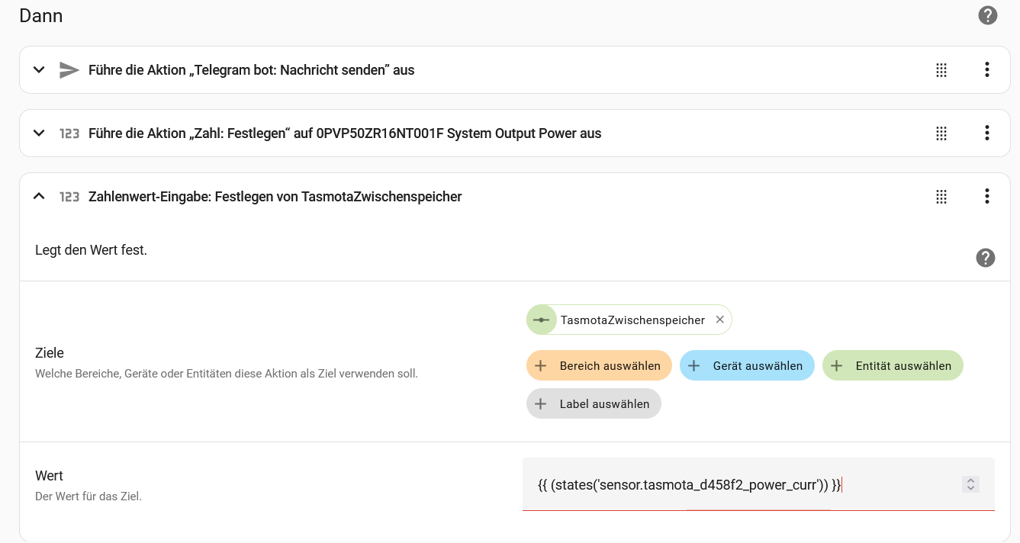
Task: Click help icon beside Legt den Wert fest
Action: click(985, 258)
